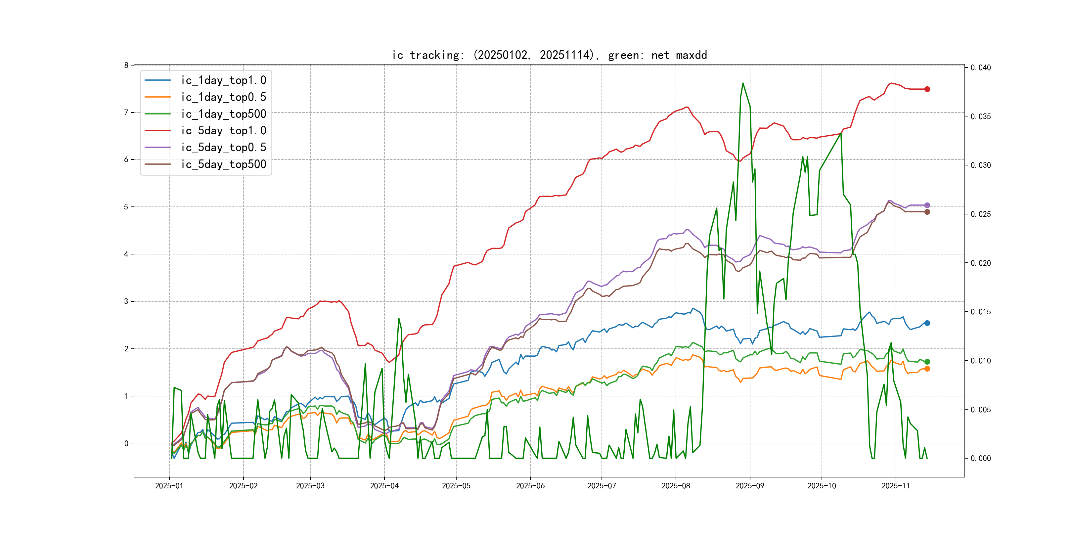The image size is (1072, 536).
Task: Click the 2025-08 x-axis tick label
Action: (x=675, y=486)
